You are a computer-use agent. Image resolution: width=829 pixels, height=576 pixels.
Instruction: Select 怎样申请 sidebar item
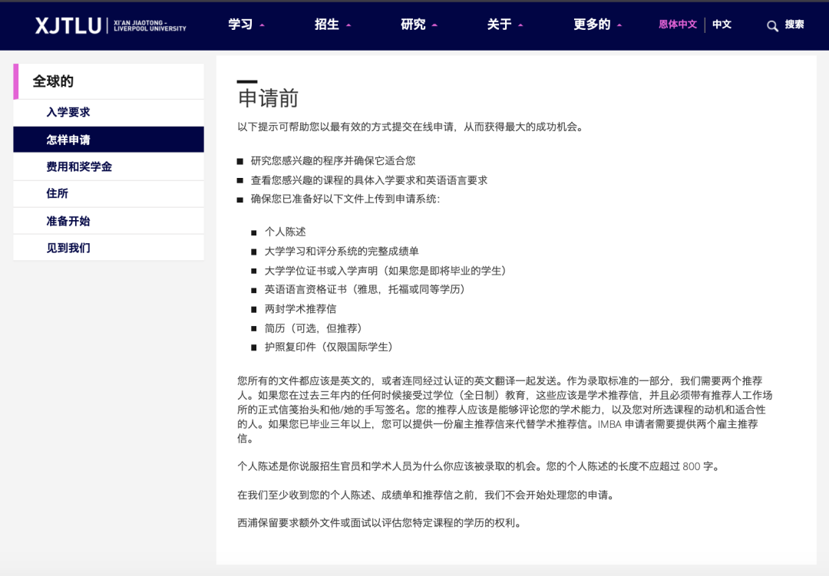tap(68, 140)
